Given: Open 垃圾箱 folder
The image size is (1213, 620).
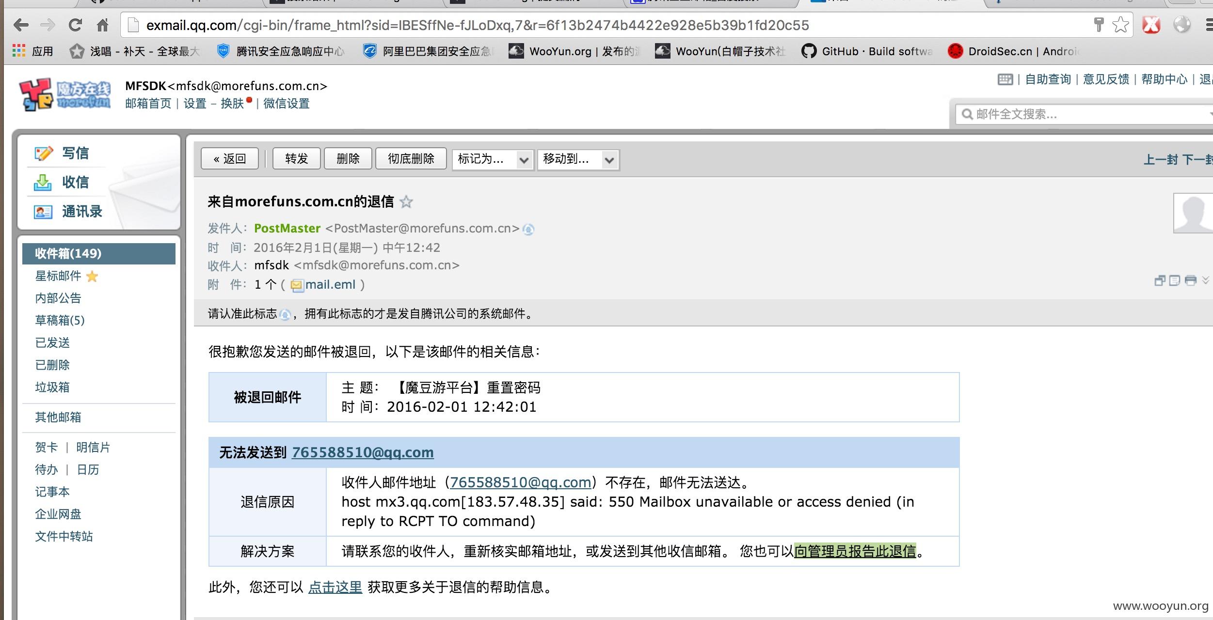Looking at the screenshot, I should click(x=52, y=387).
